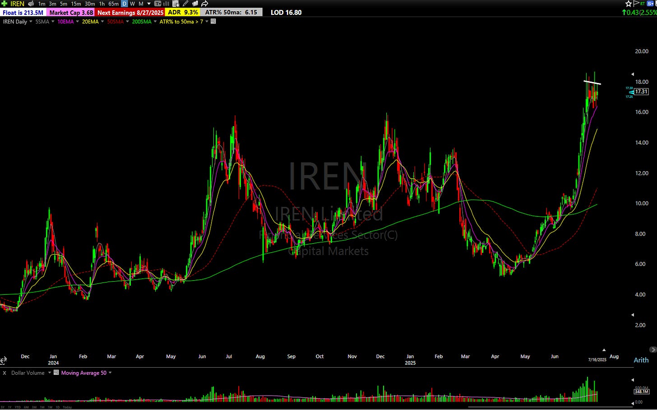Open the 200SMA indicator dropdown
The image size is (657, 410).
pos(155,21)
